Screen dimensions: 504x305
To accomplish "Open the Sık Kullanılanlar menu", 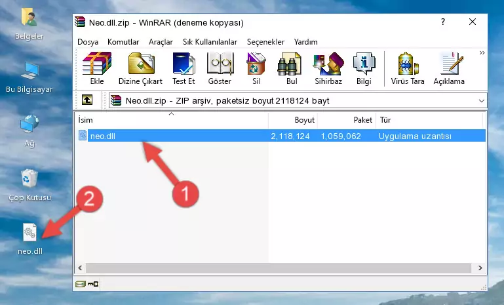I will pyautogui.click(x=210, y=42).
